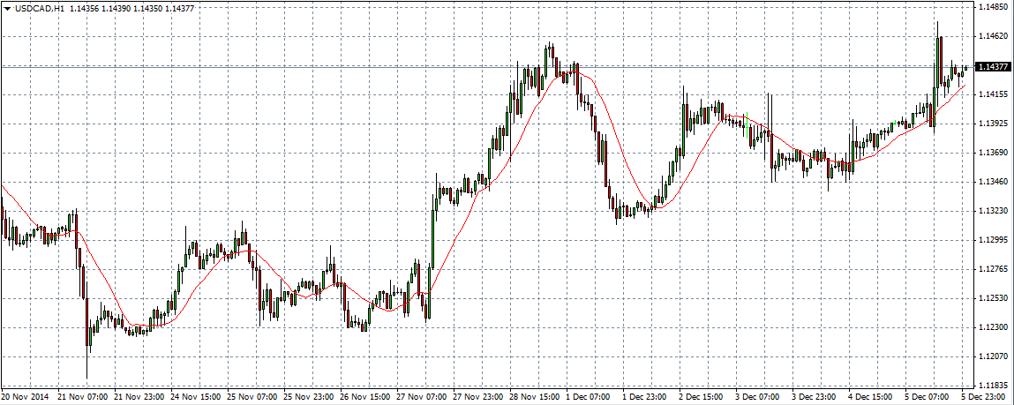Click the 1.12300 price axis label
1014x405 pixels.
994,328
